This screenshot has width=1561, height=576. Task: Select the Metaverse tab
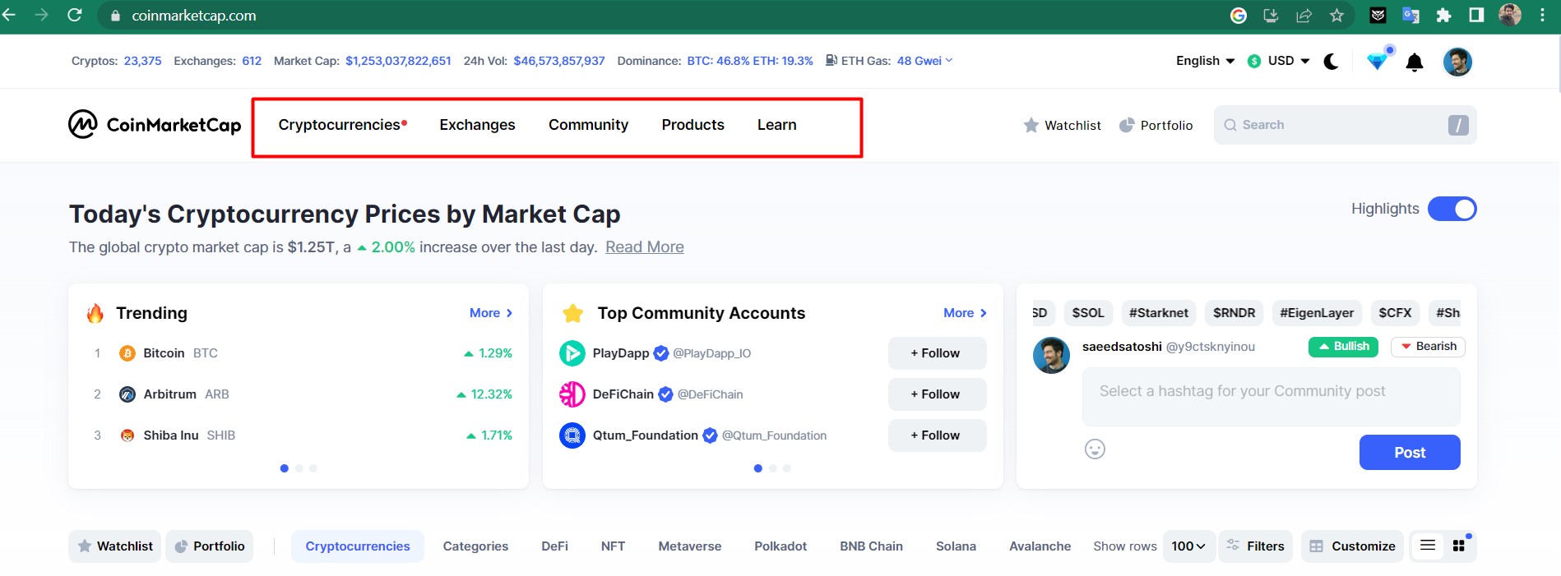[689, 546]
